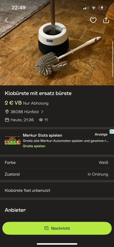This screenshot has height=247, width=114.
Task: Send a message with Nachricht button
Action: click(x=57, y=228)
